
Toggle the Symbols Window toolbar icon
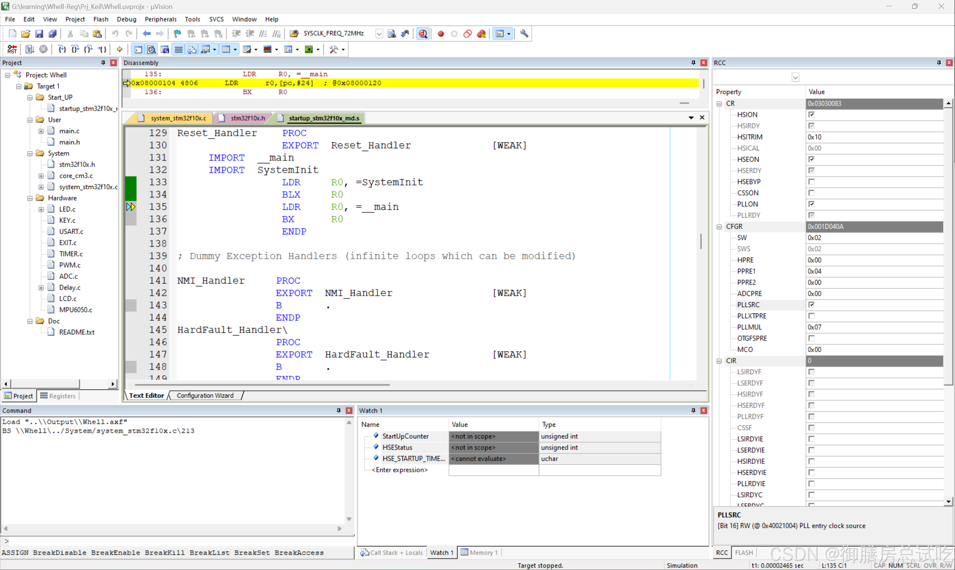click(x=165, y=49)
